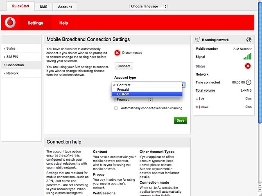Click the red Disconnected X icon
The width and height of the screenshot is (262, 196).
pyautogui.click(x=117, y=53)
